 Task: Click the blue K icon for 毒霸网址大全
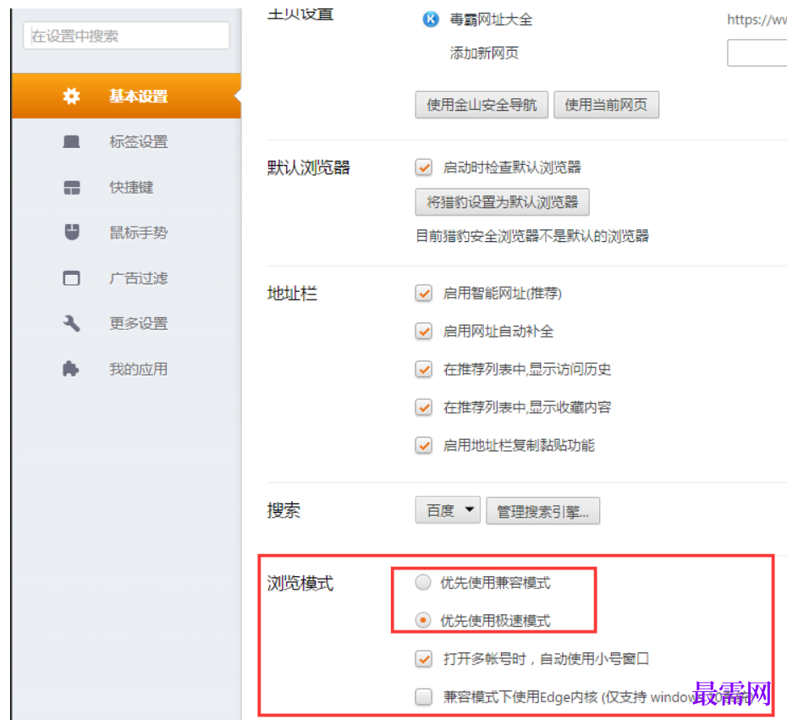coord(431,19)
